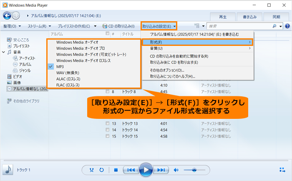Click the その他のライブラリ icon

coord(9,101)
